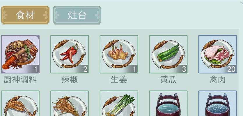This screenshot has height=116, width=243.
Task: Select the bucket of clear water
Action: (x=168, y=103)
